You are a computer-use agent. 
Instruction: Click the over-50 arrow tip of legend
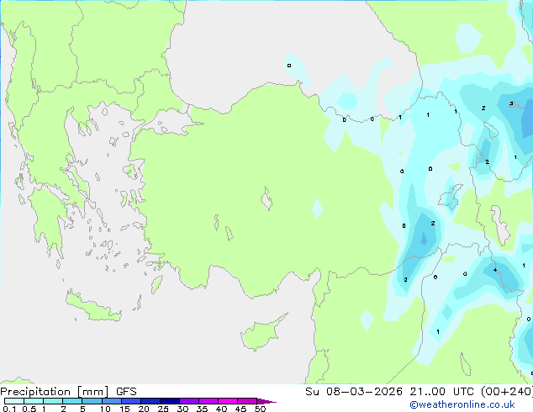pos(266,401)
